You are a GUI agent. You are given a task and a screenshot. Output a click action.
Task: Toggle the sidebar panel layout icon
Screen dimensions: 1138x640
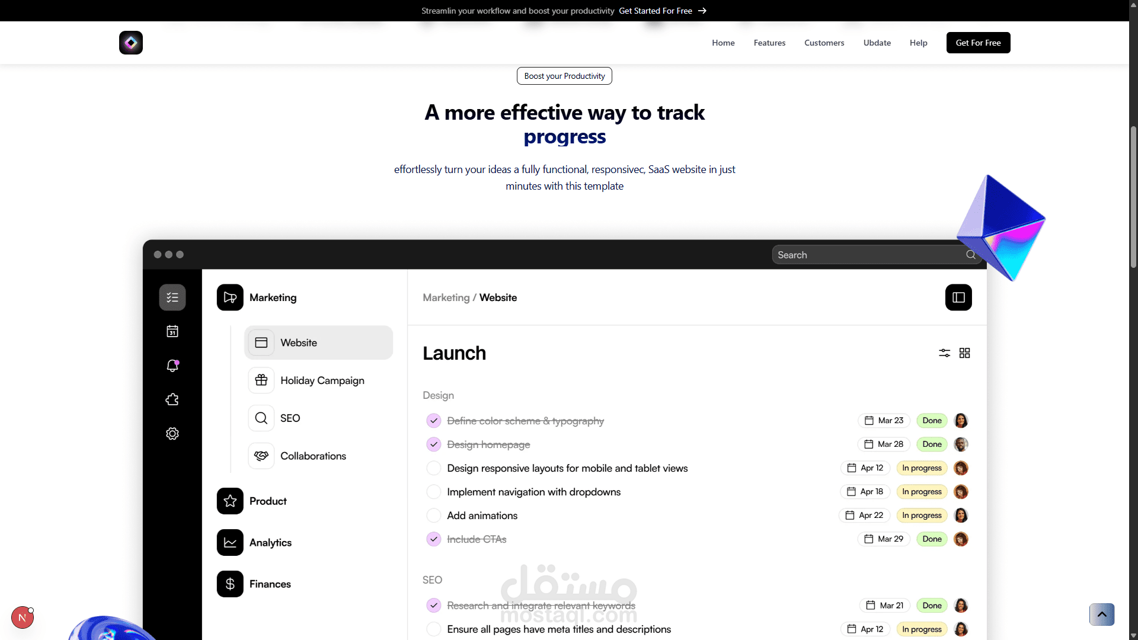[x=958, y=297]
